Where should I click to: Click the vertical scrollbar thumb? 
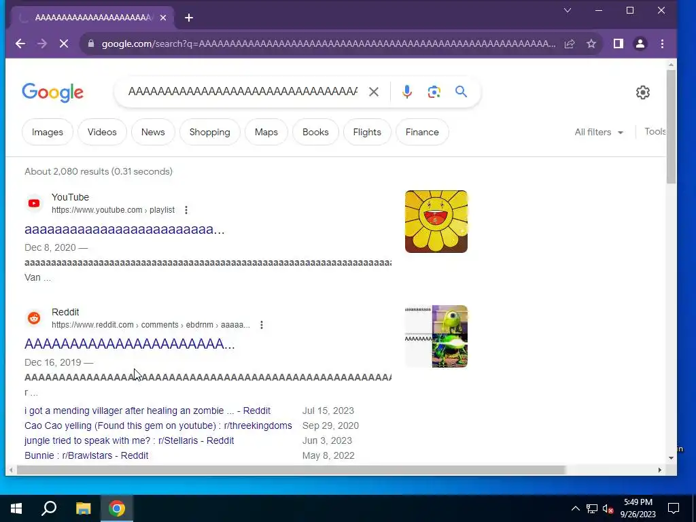(671, 126)
